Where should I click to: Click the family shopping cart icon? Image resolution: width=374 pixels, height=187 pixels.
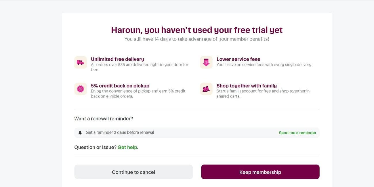pos(206,88)
